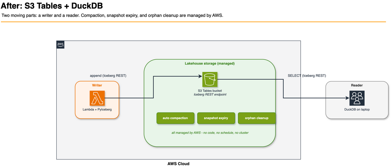Select the 'Reader' group title
The image size is (391, 167).
(357, 85)
